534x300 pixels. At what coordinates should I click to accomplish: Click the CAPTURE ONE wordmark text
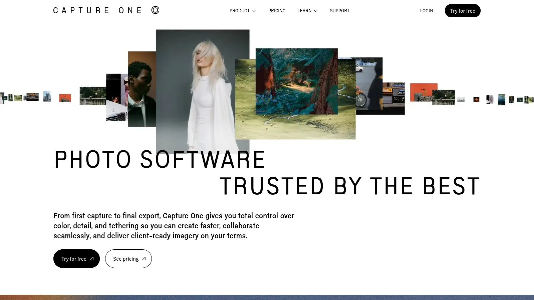(x=97, y=10)
